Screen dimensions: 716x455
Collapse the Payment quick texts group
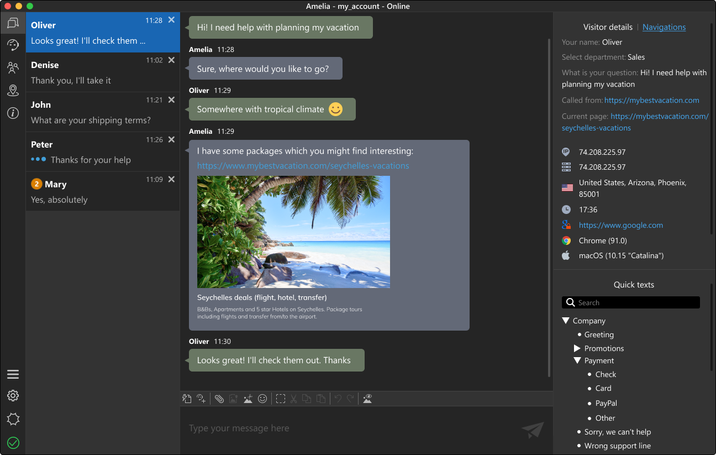[577, 360]
